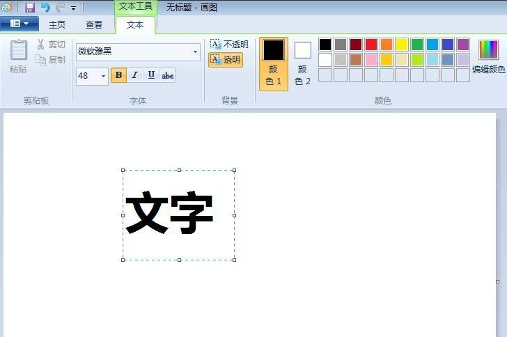Pick the light turquoise color swatch
Viewport: 507px width, 337px height.
coord(432,60)
